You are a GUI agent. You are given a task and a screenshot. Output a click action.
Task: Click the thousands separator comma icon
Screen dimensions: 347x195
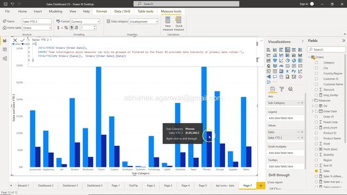coord(72,28)
